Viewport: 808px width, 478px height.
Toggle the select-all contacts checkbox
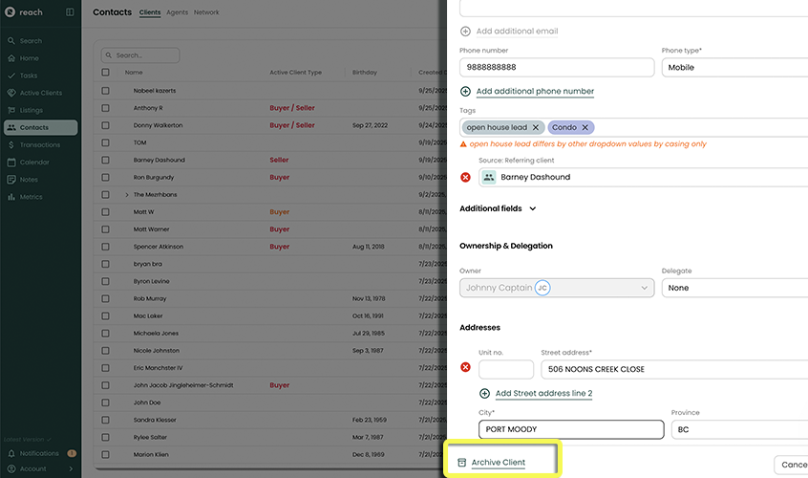(106, 73)
